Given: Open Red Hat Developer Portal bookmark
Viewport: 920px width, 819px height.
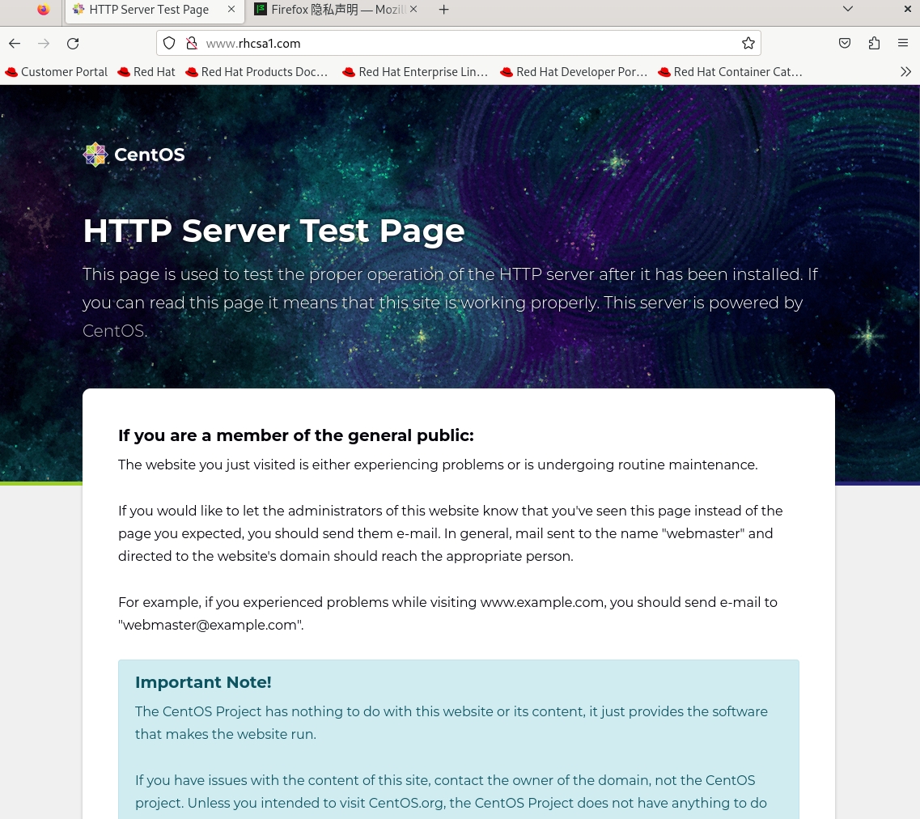Looking at the screenshot, I should 573,71.
